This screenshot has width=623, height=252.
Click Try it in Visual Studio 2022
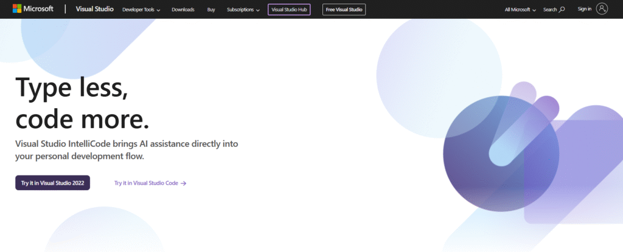pos(52,183)
